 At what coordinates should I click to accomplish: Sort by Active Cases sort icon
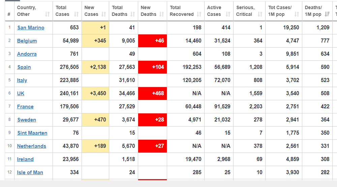click(228, 14)
